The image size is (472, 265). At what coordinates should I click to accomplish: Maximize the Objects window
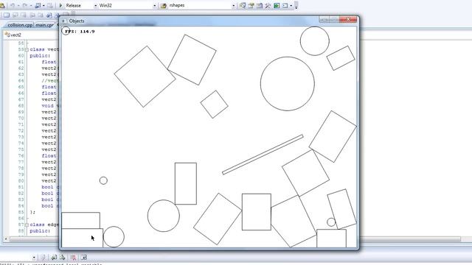click(x=334, y=20)
